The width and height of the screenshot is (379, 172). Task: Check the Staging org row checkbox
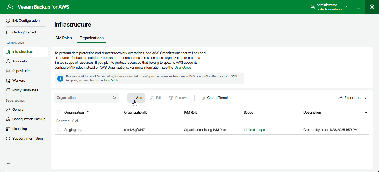59,130
